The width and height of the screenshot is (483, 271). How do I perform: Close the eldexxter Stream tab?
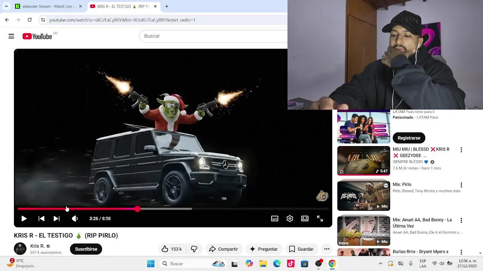[80, 6]
